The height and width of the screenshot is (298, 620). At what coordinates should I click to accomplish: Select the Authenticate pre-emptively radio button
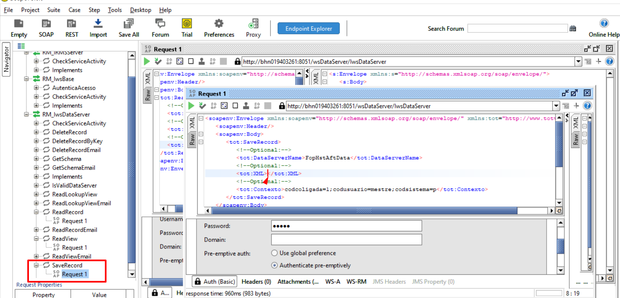(x=274, y=265)
